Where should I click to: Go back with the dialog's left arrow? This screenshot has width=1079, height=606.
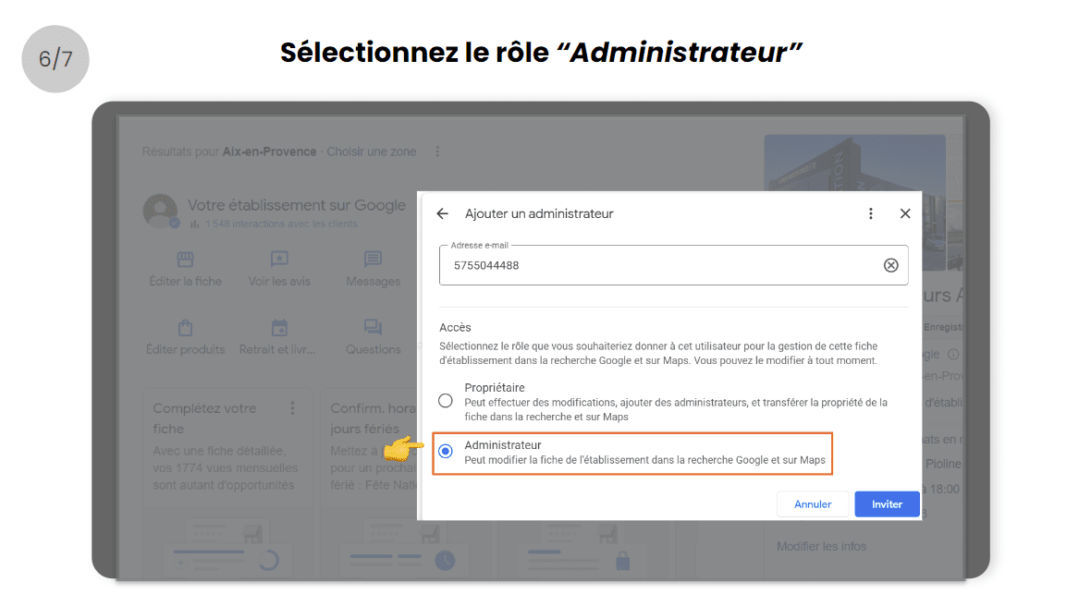pos(443,214)
